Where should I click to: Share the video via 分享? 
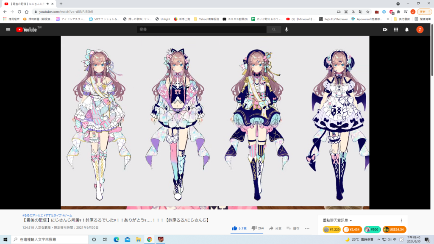pos(275,228)
